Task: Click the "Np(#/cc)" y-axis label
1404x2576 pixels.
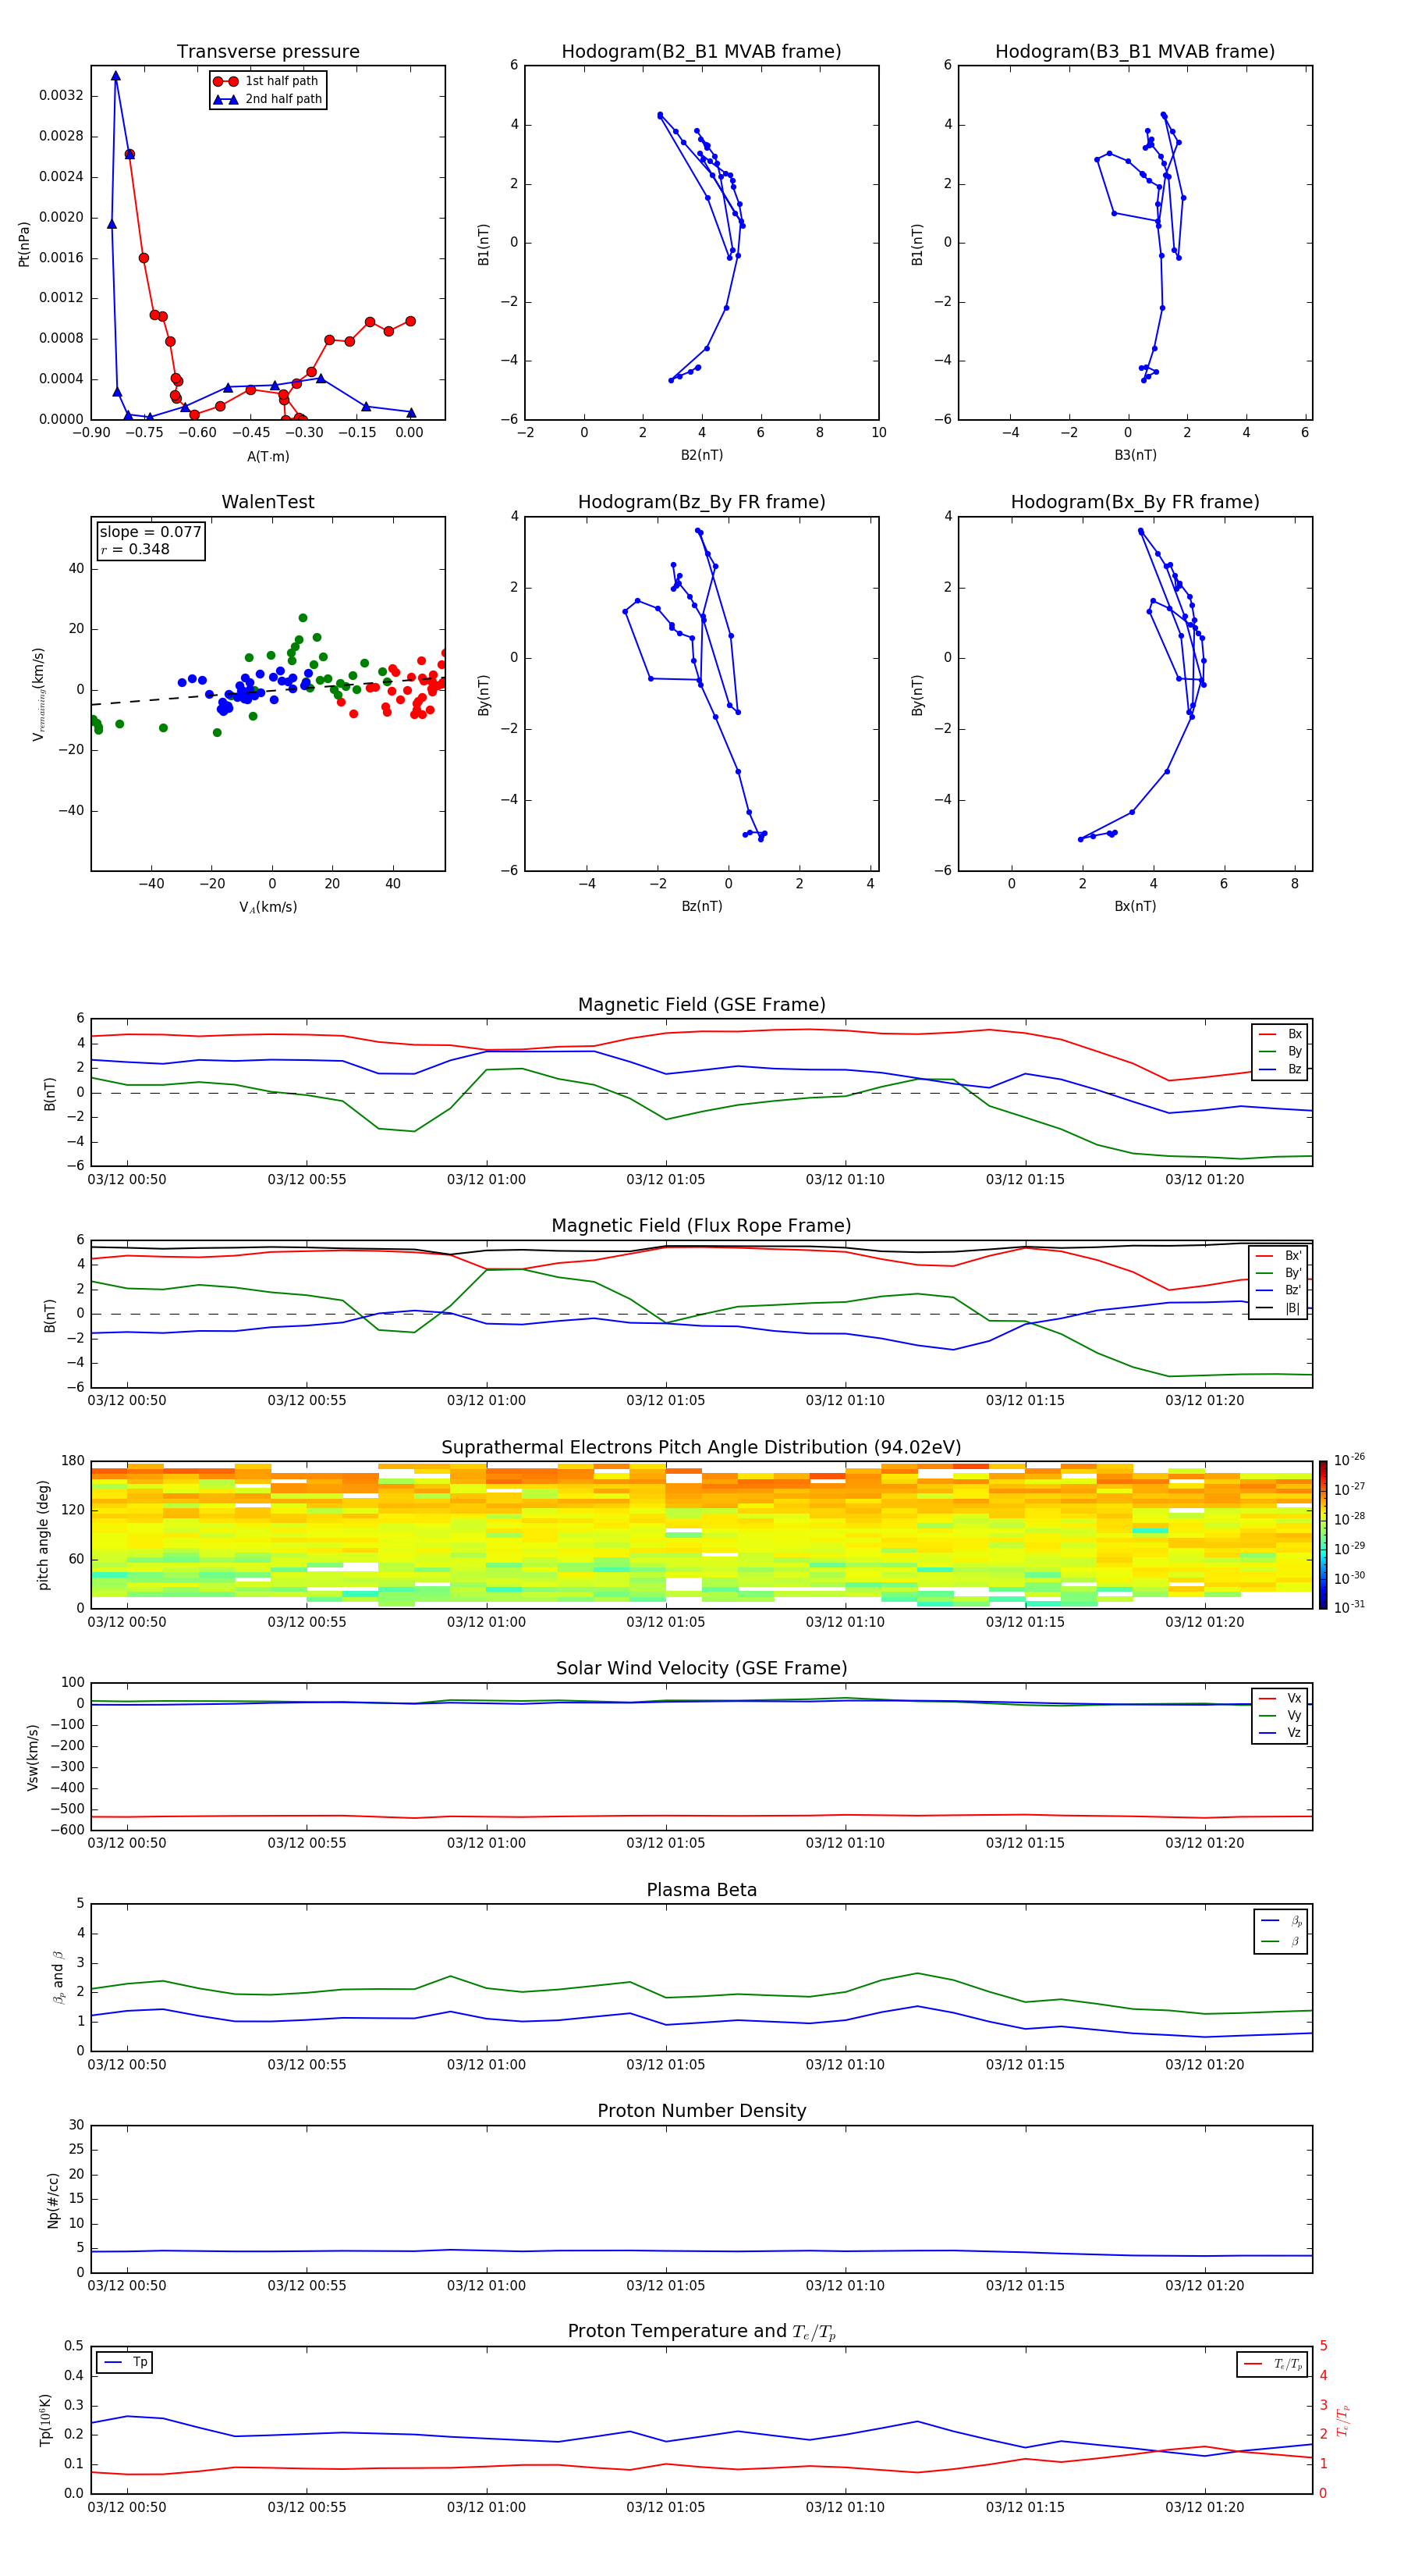Action: coord(53,2199)
